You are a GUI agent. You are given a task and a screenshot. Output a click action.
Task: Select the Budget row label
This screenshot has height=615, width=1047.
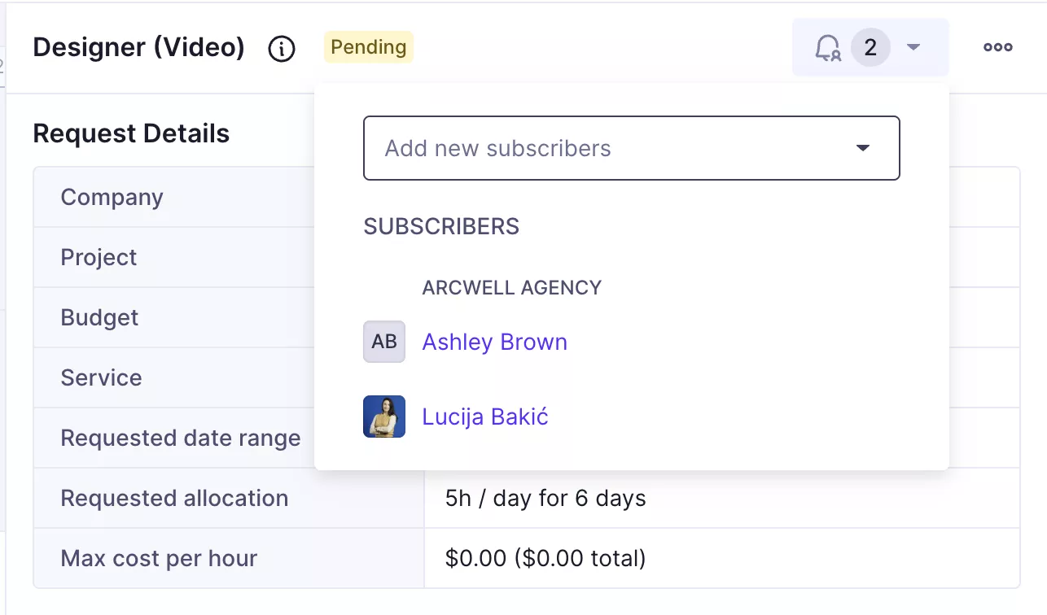click(x=100, y=317)
